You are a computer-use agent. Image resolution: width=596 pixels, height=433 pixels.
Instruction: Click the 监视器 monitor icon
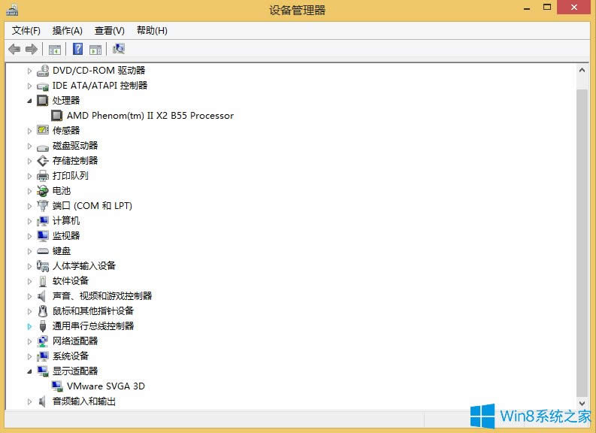43,236
